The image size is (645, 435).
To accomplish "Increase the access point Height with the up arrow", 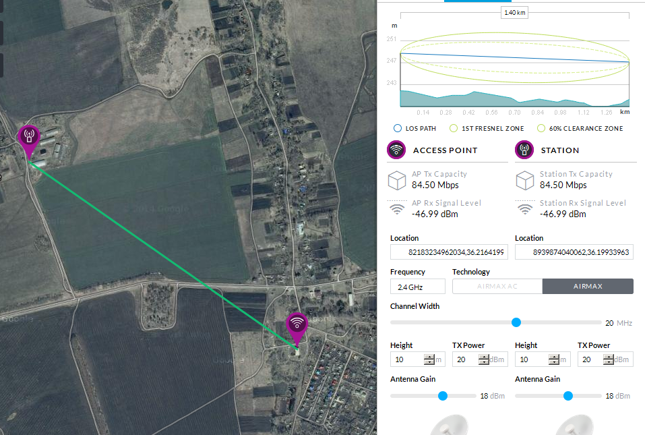I will click(x=427, y=357).
